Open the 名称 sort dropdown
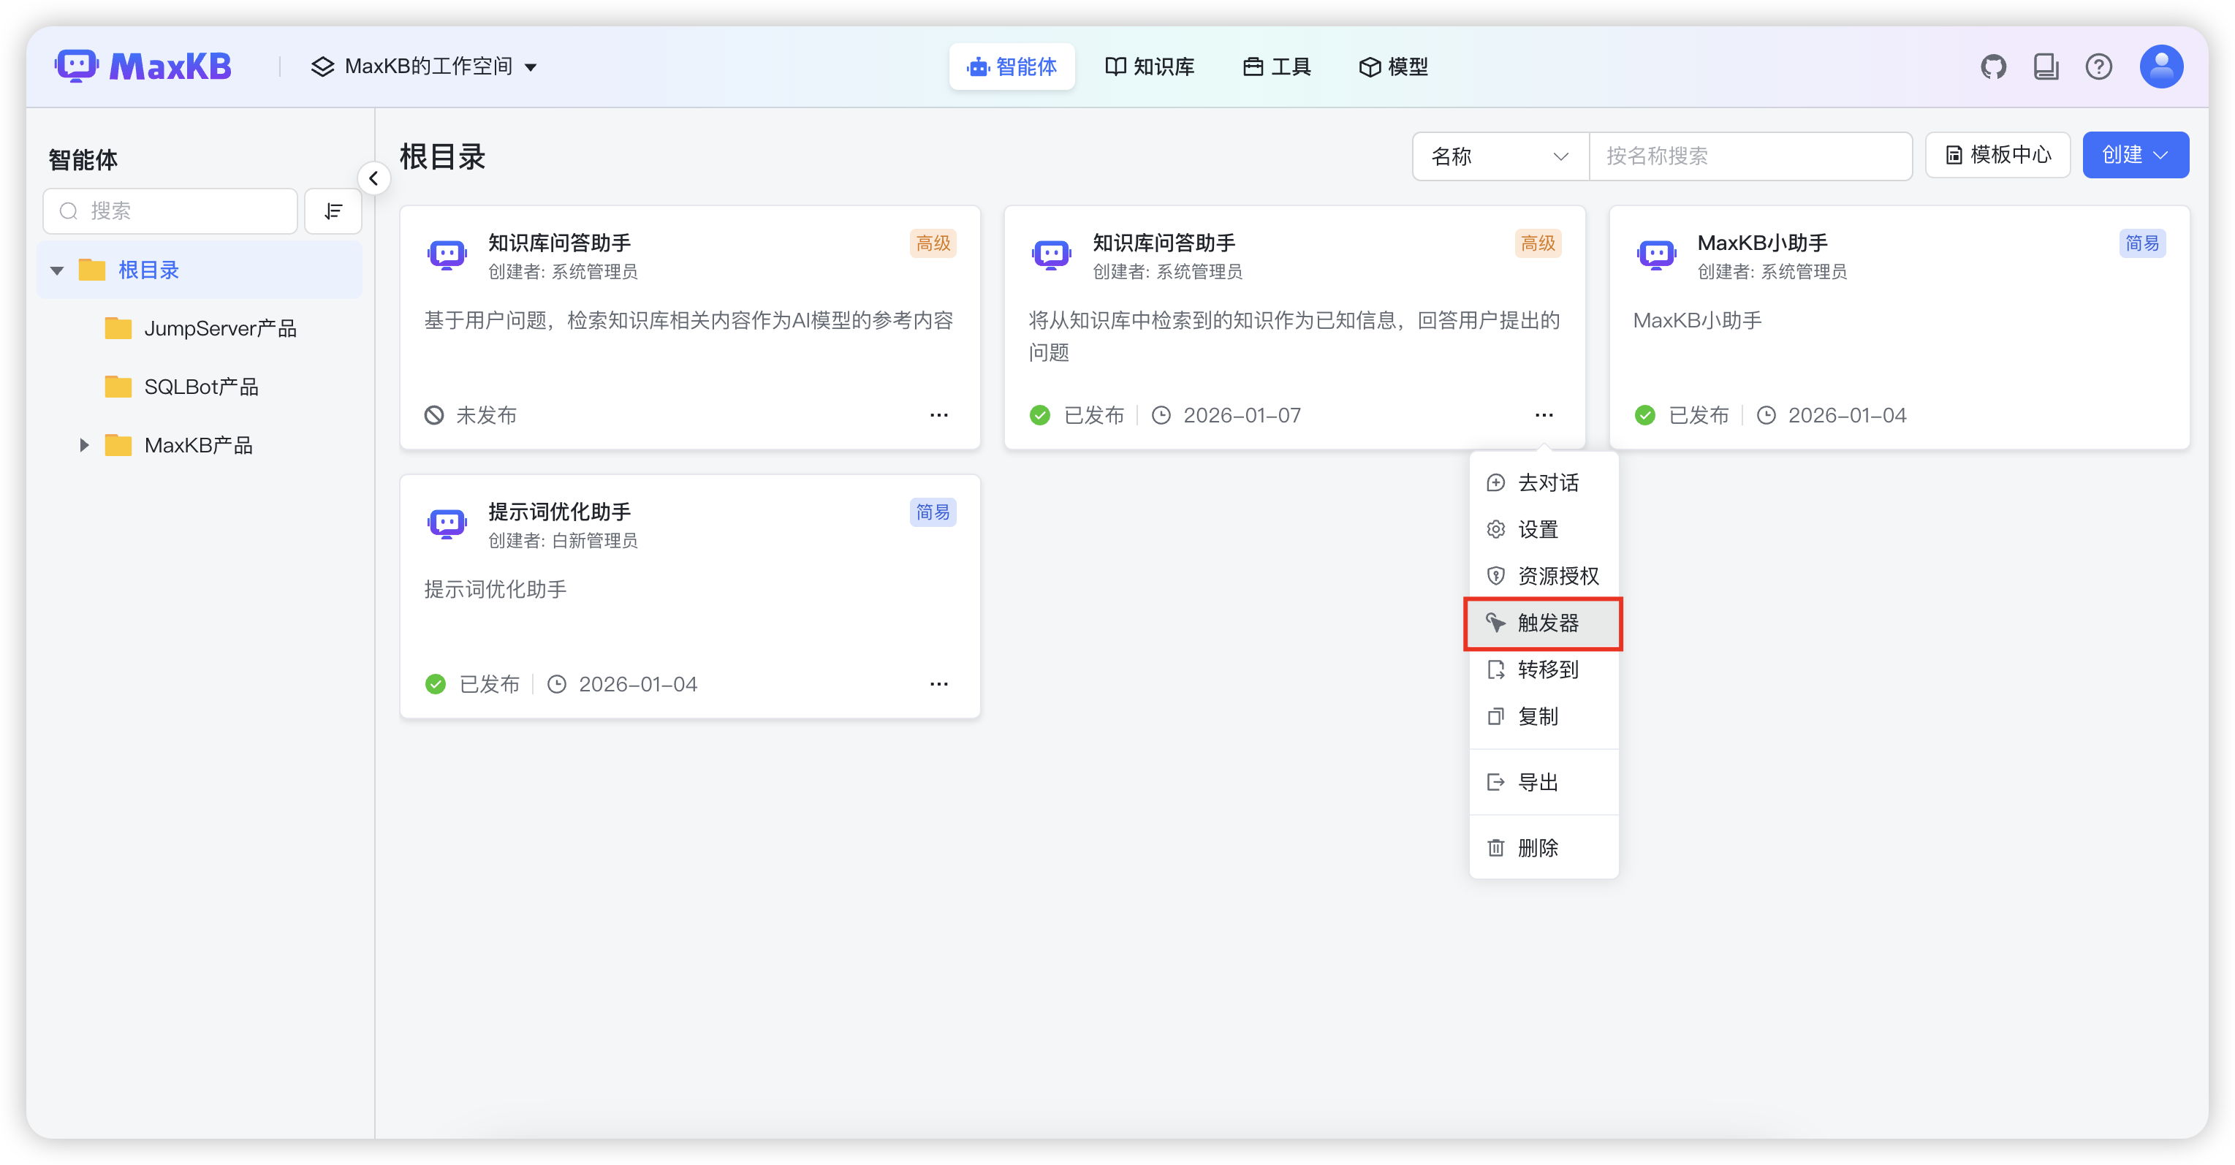The image size is (2235, 1165). [x=1499, y=156]
